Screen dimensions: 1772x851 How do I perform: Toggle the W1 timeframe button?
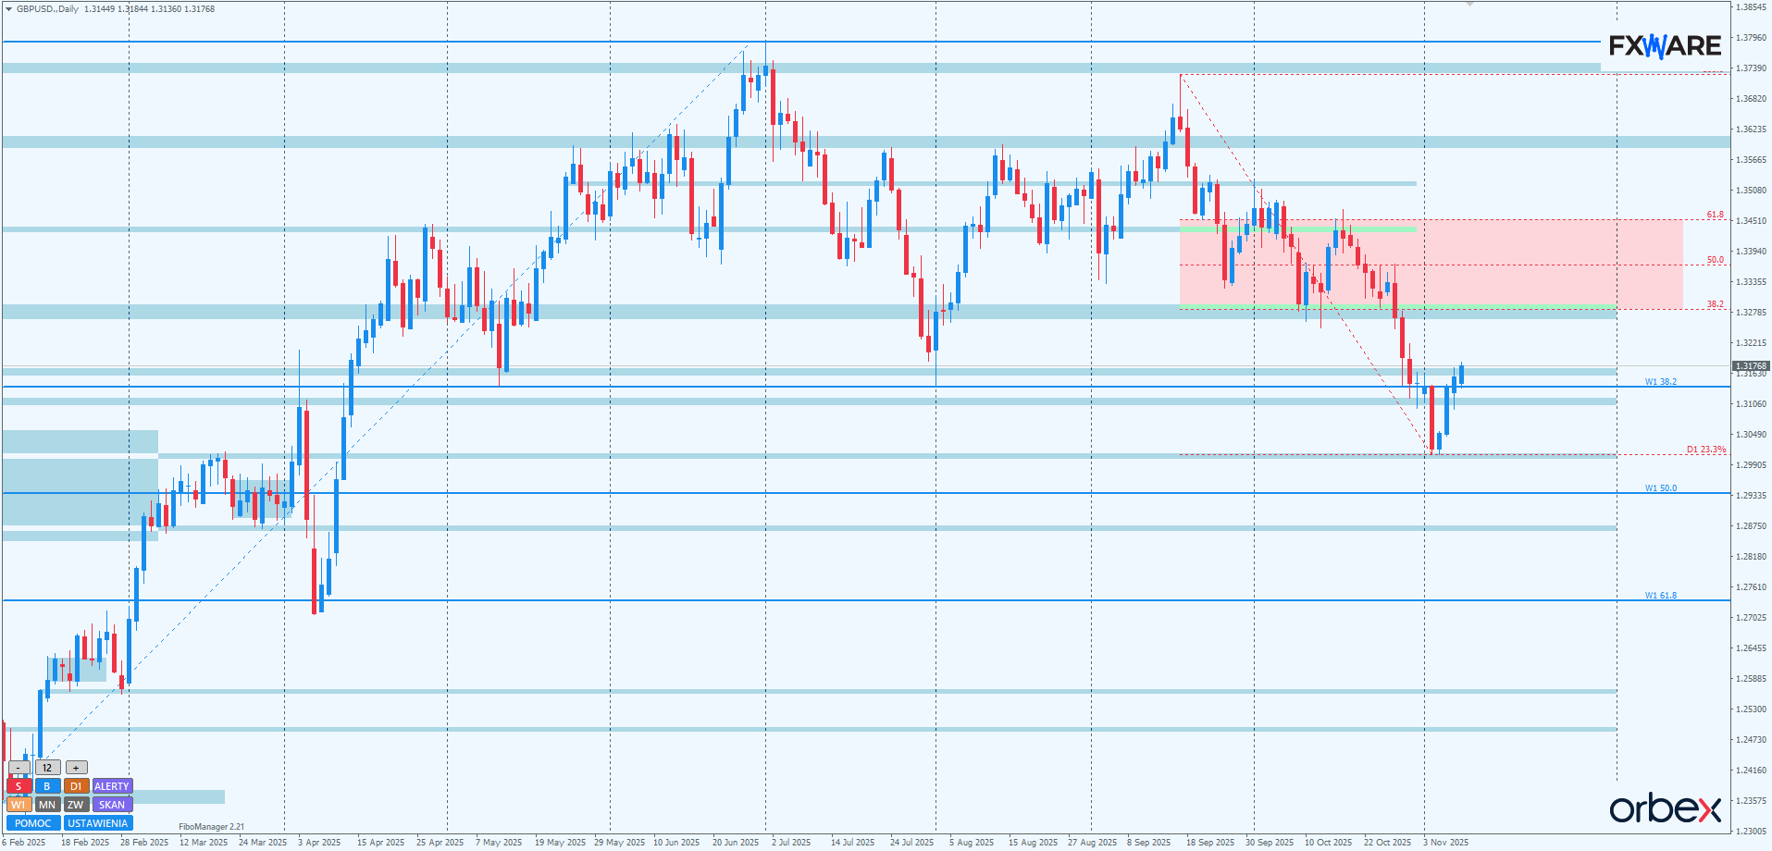pos(18,805)
